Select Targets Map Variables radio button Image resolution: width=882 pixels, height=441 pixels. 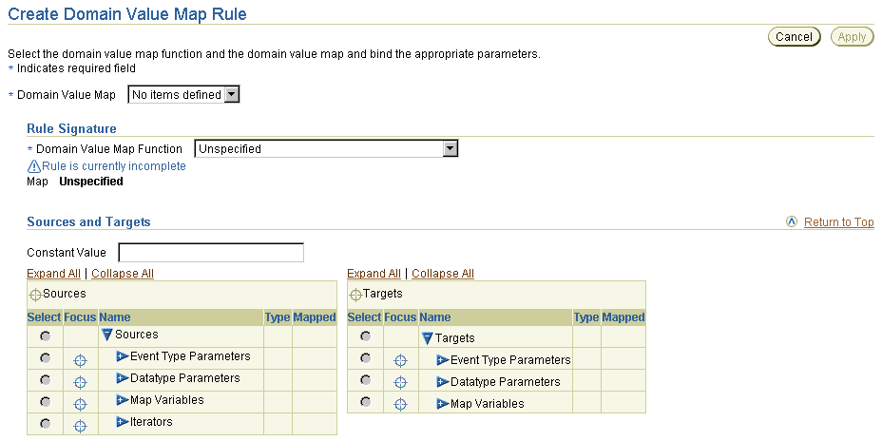click(x=366, y=402)
